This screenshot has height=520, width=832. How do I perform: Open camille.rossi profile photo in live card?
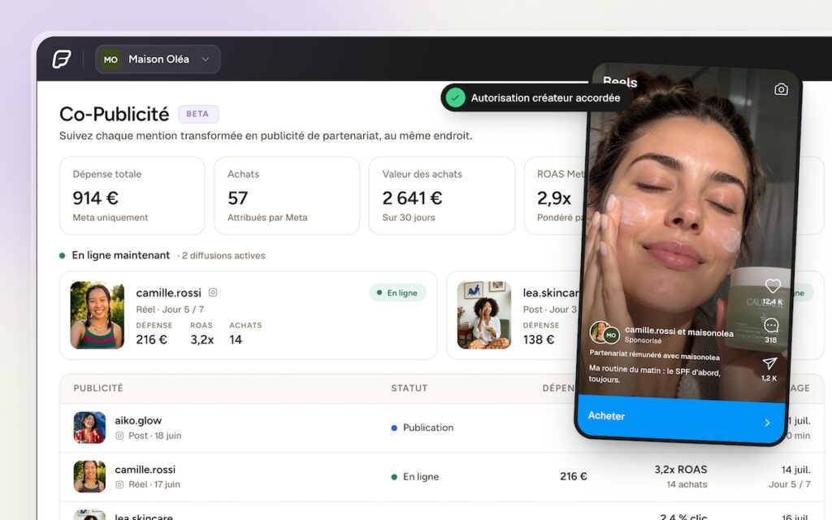(97, 315)
